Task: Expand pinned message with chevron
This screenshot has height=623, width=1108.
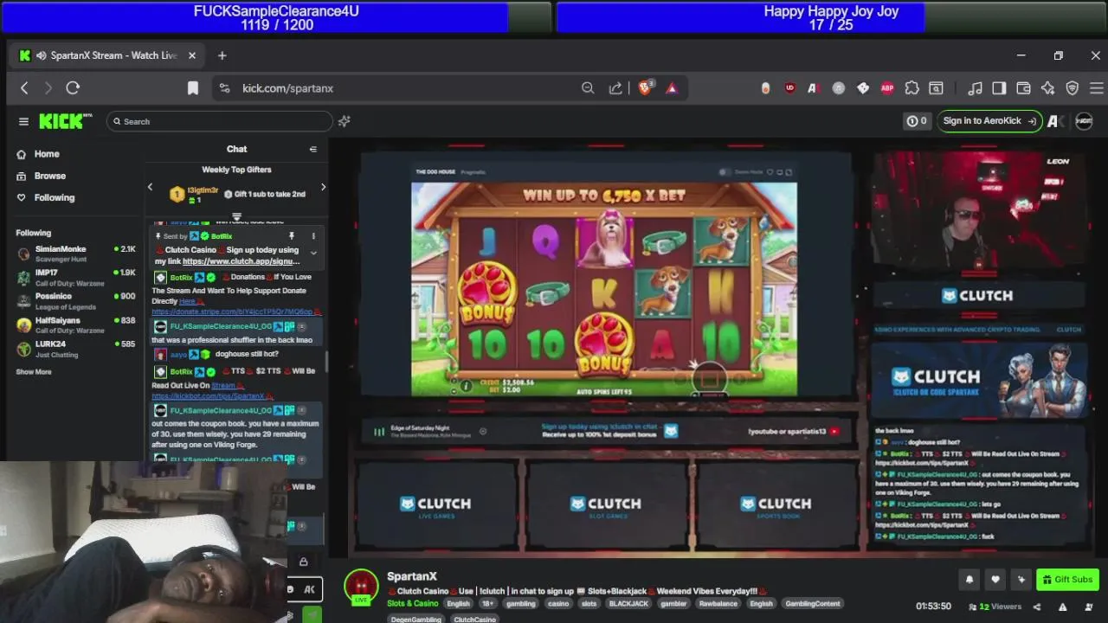Action: 313,253
